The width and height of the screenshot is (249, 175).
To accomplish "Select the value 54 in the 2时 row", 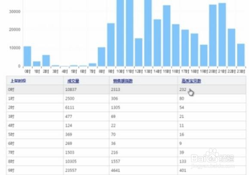I will click(x=181, y=107).
